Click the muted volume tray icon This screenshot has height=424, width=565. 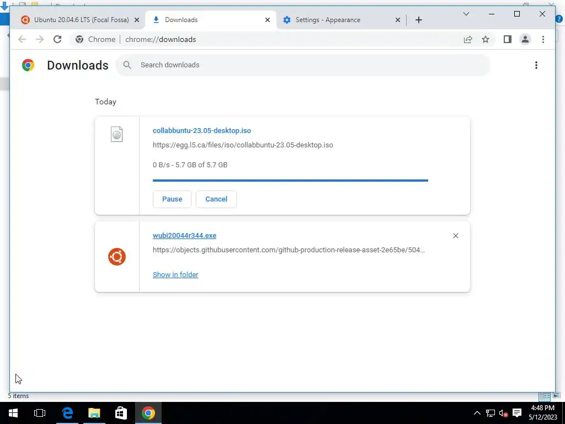pyautogui.click(x=503, y=413)
